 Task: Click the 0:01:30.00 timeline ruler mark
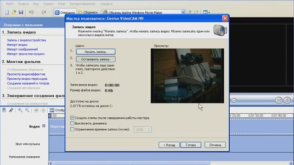tap(255, 115)
